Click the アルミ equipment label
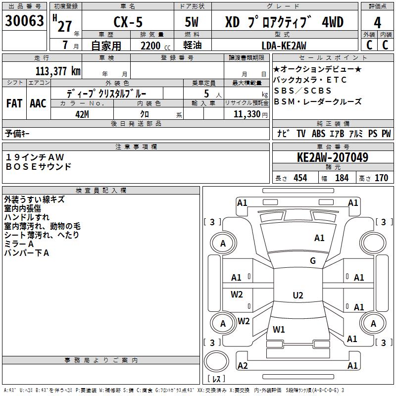 [356, 134]
